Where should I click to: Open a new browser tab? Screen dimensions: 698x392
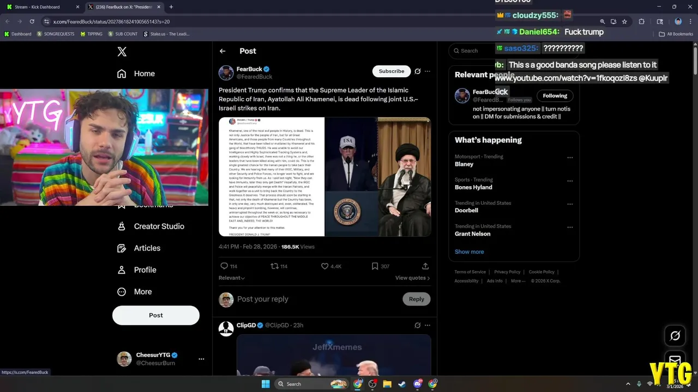tap(171, 7)
